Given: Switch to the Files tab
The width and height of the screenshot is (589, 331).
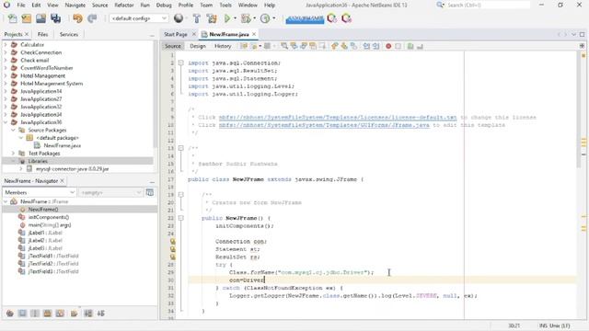Looking at the screenshot, I should tap(43, 34).
